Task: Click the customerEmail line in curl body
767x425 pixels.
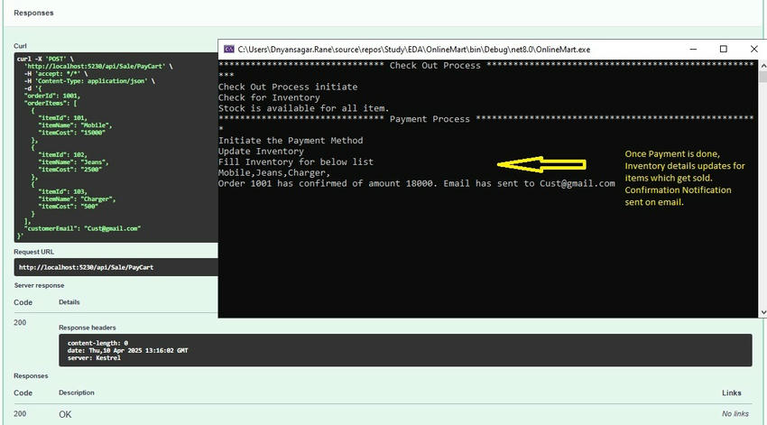Action: point(83,228)
